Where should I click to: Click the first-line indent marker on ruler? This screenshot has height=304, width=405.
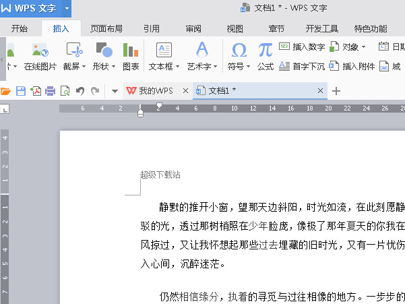pos(159,105)
